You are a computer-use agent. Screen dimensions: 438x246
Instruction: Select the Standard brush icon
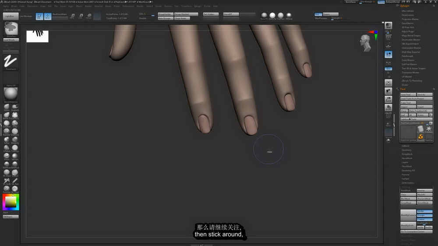click(7, 132)
